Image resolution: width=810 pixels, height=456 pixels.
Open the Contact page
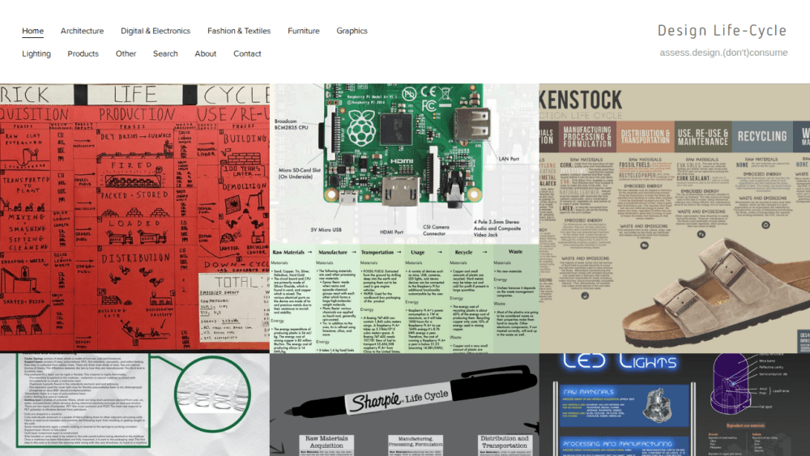click(247, 53)
